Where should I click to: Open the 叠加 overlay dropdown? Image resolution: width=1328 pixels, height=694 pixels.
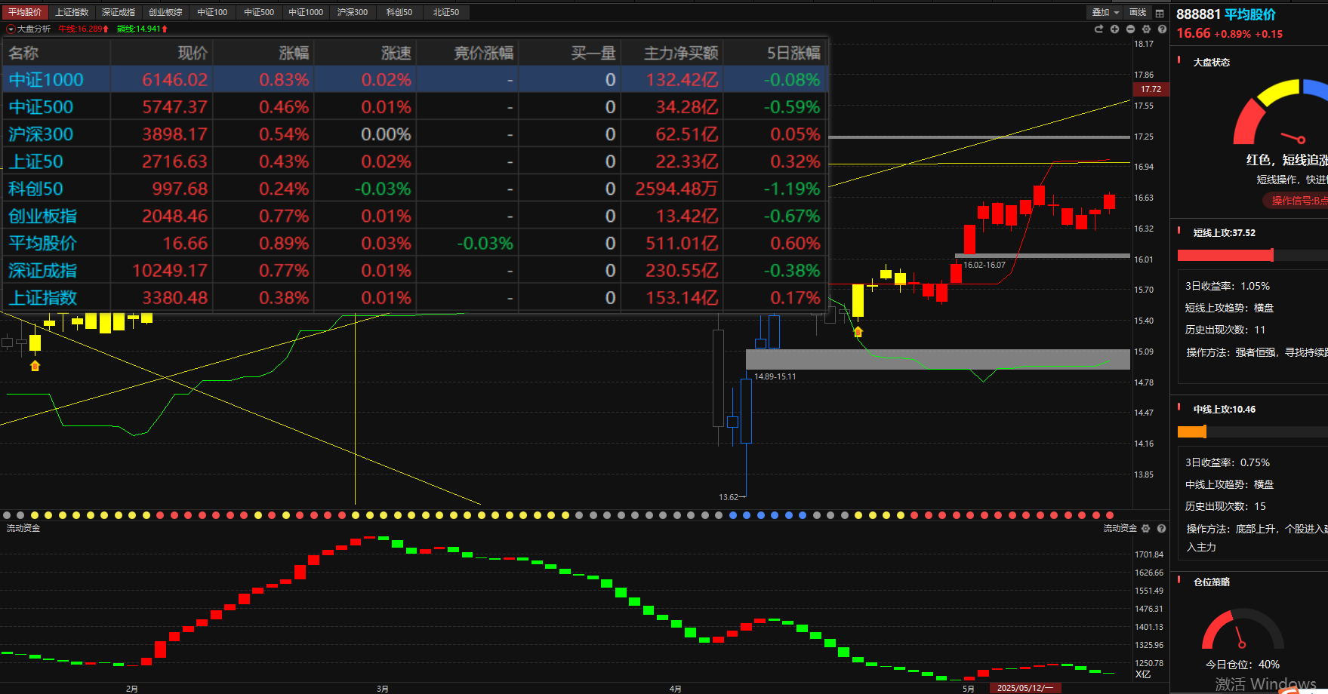[x=1105, y=12]
